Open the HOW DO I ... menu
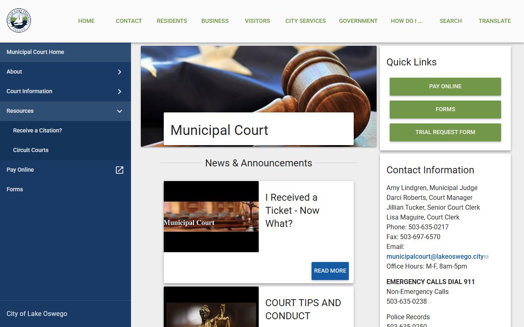 click(x=407, y=21)
